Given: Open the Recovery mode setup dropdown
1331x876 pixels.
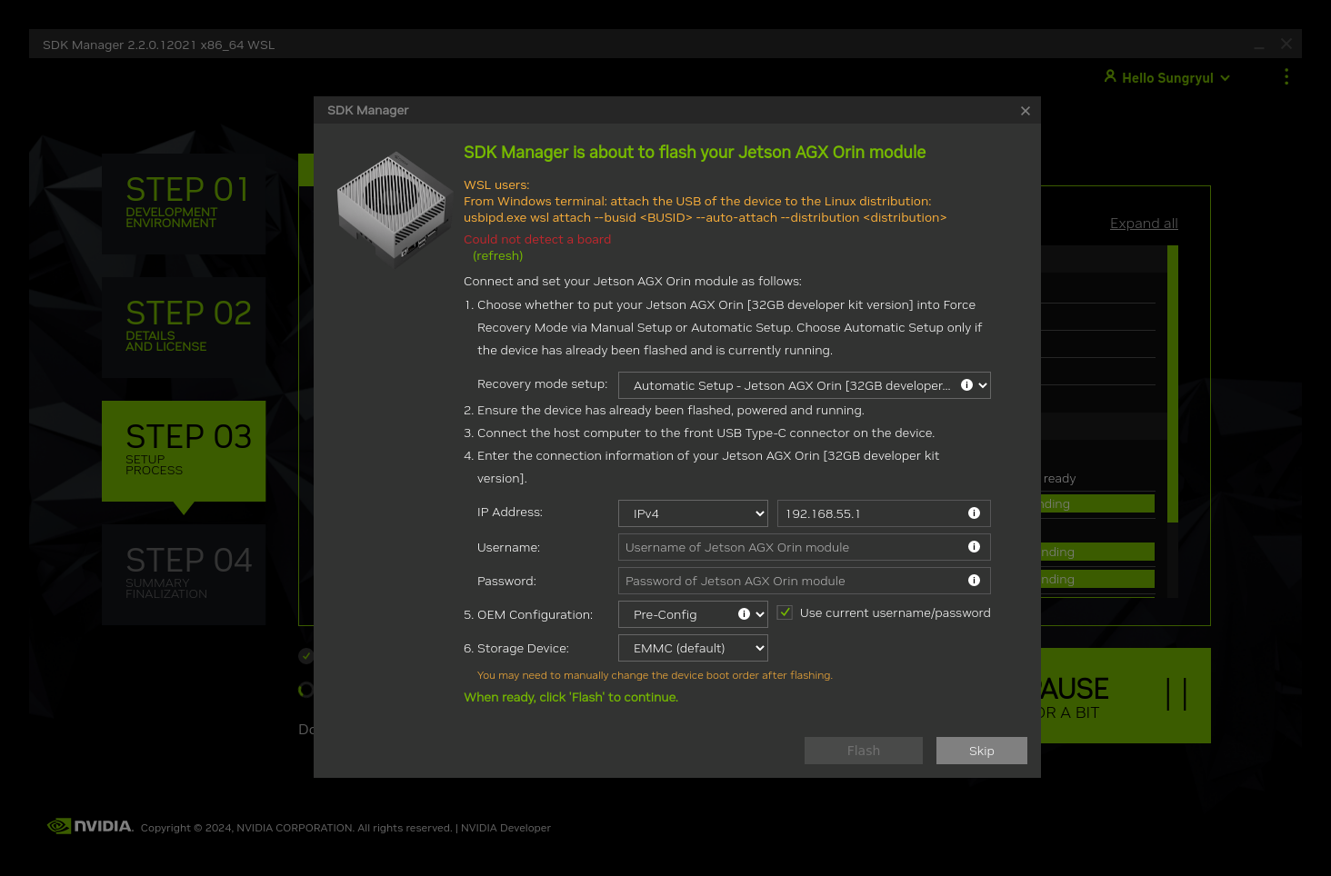Looking at the screenshot, I should click(x=805, y=385).
